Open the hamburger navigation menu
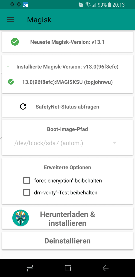This screenshot has height=277, width=135. coord(11,19)
